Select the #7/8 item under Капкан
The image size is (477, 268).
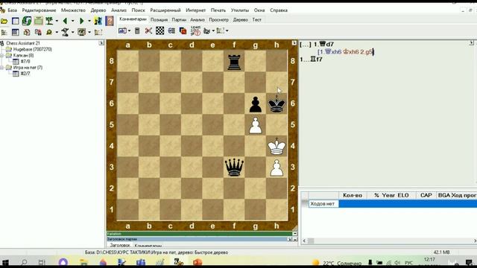point(25,61)
